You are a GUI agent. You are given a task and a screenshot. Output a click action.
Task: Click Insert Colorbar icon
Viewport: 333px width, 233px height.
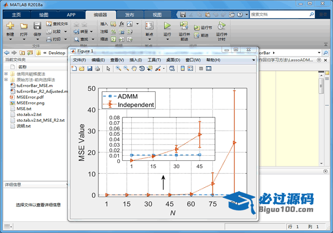coord(183,69)
